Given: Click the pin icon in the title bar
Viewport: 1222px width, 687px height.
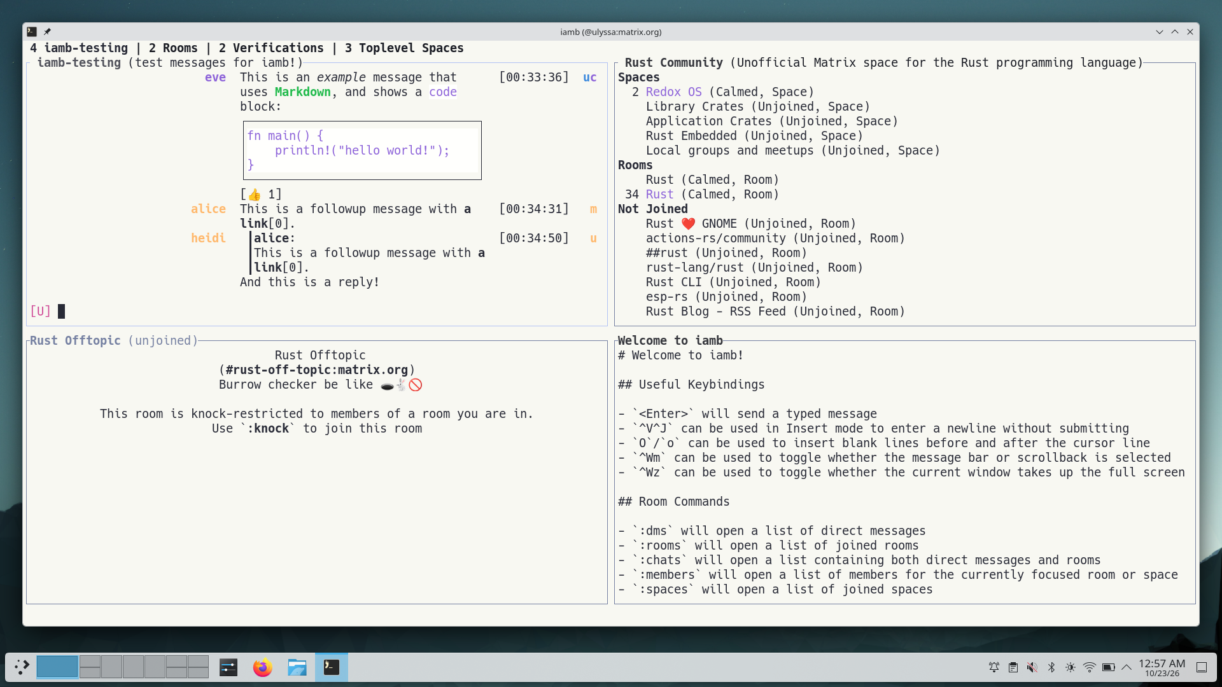Looking at the screenshot, I should point(47,32).
